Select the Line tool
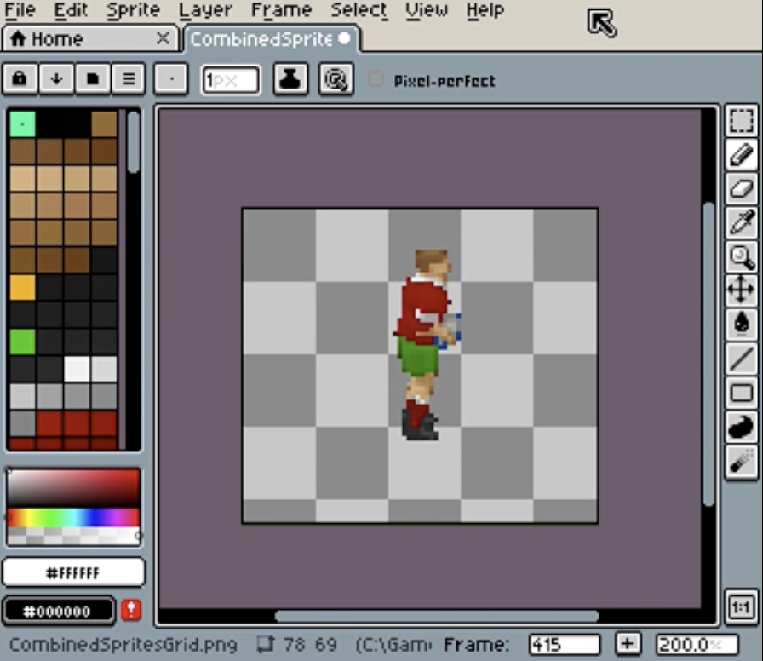Image resolution: width=763 pixels, height=661 pixels. tap(742, 359)
